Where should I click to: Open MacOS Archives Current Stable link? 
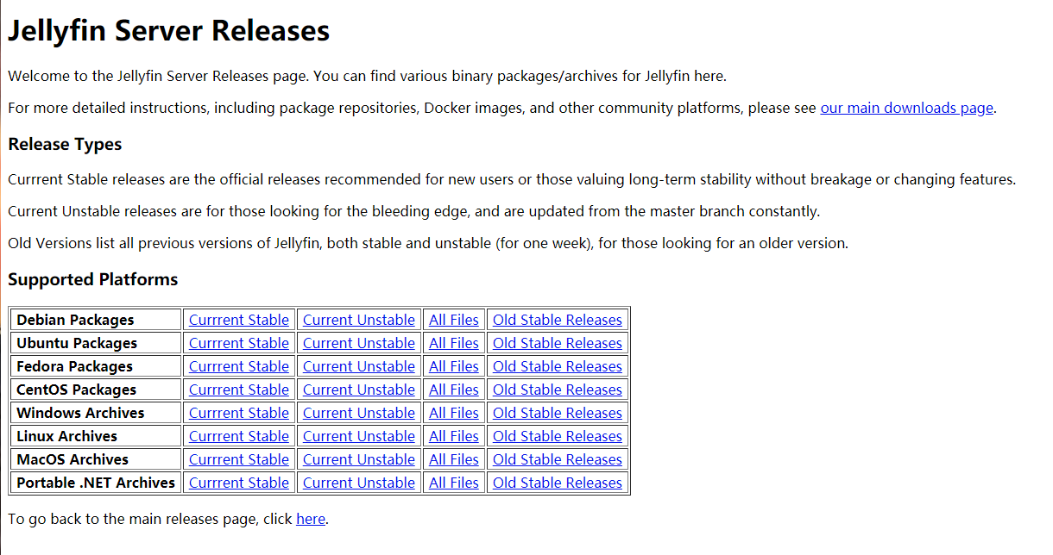point(238,459)
